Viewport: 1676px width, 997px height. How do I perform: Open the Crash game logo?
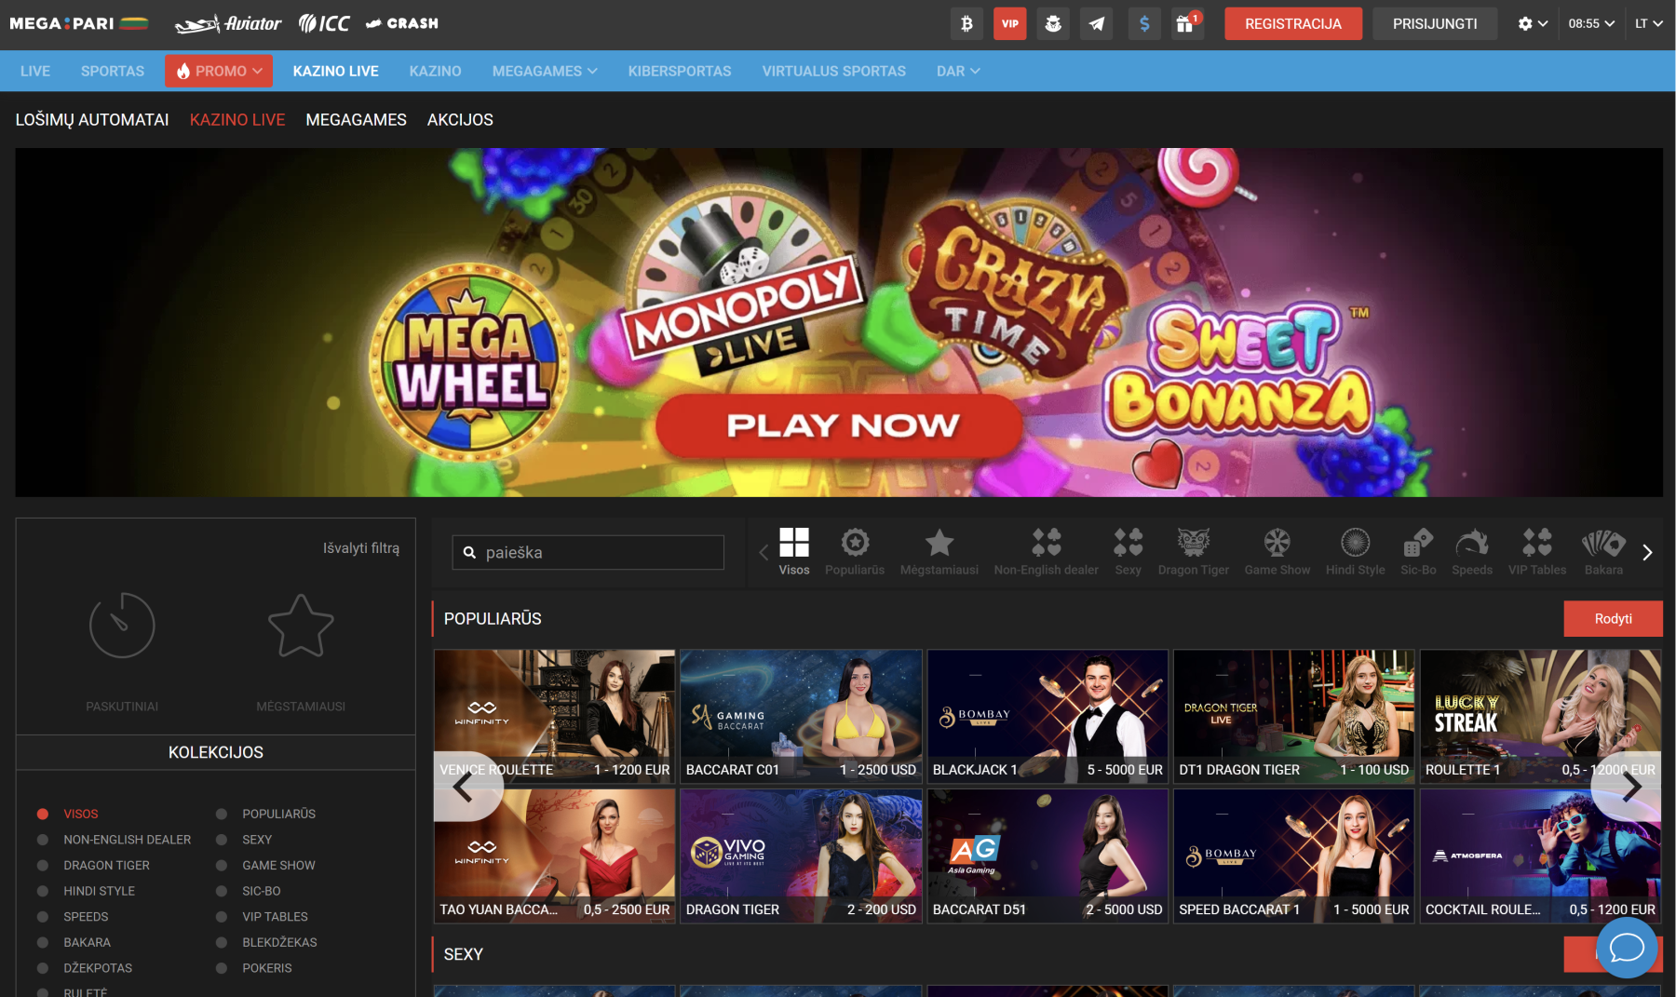pos(402,23)
